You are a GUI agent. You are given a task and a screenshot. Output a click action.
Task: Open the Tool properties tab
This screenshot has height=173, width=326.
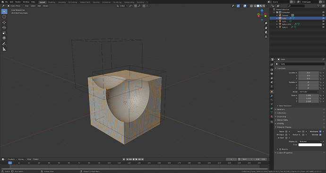point(272,64)
